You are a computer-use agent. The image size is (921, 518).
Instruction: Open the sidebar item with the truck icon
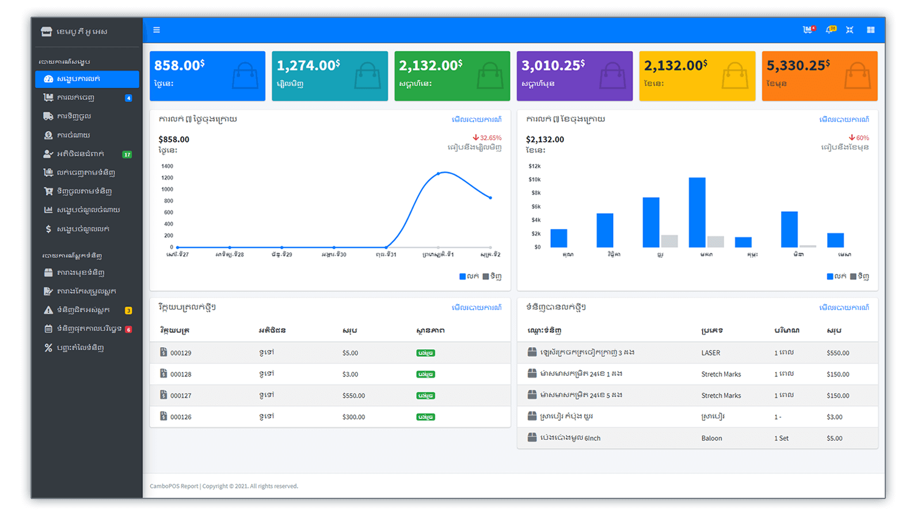[x=74, y=116]
